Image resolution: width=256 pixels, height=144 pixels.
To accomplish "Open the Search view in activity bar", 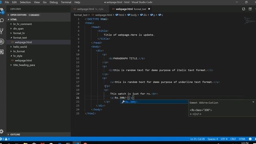I will [2, 20].
